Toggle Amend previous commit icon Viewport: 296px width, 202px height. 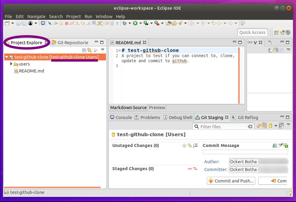click(x=275, y=145)
